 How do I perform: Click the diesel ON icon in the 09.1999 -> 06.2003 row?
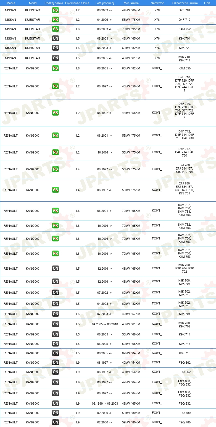pos(56,403)
